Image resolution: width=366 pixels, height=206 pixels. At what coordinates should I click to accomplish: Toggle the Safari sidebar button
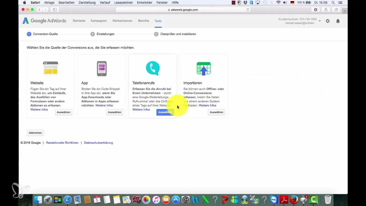(55, 9)
